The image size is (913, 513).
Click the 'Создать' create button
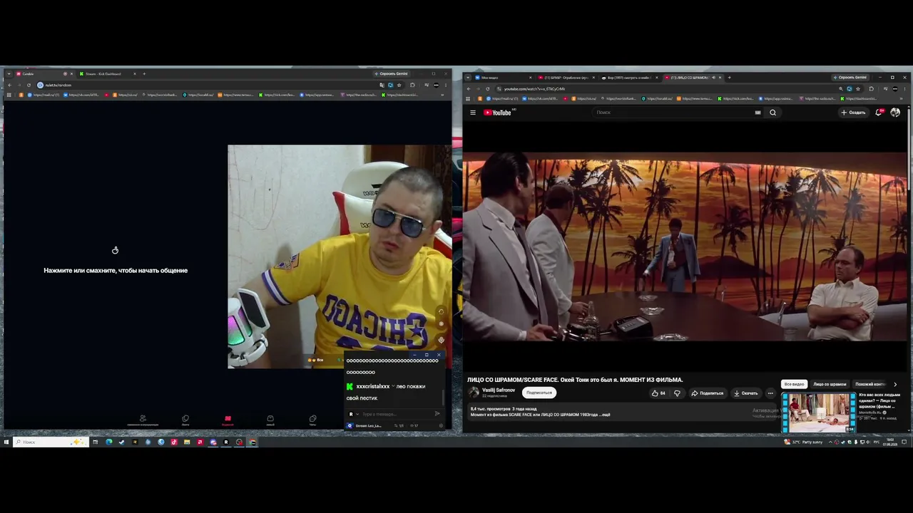click(853, 113)
